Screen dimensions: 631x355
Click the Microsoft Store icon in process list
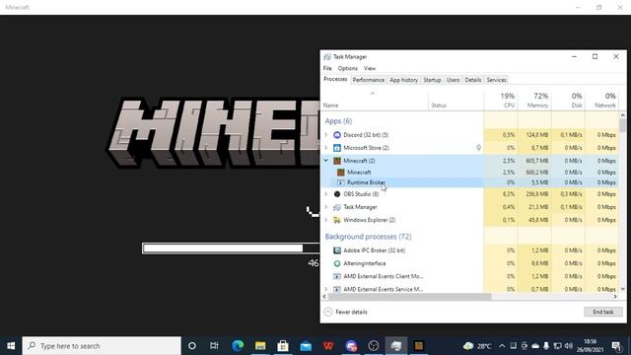337,148
